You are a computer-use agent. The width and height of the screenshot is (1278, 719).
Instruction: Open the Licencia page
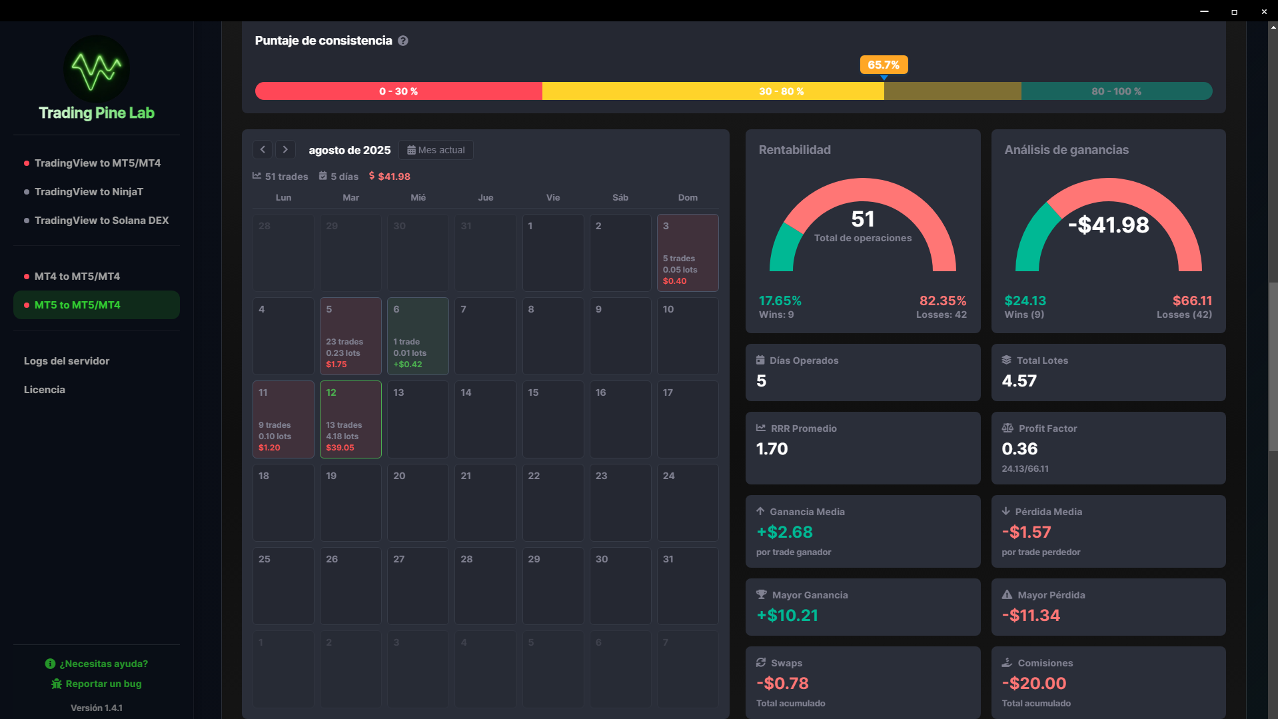coord(45,390)
